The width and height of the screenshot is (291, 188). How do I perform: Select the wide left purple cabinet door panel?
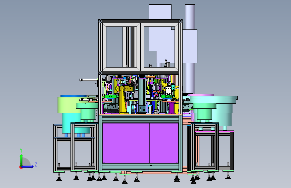[126, 143]
